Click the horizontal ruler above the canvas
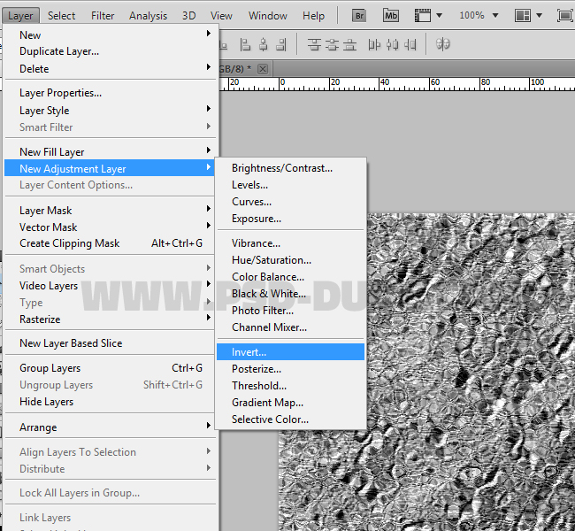The height and width of the screenshot is (531, 575). [x=398, y=83]
